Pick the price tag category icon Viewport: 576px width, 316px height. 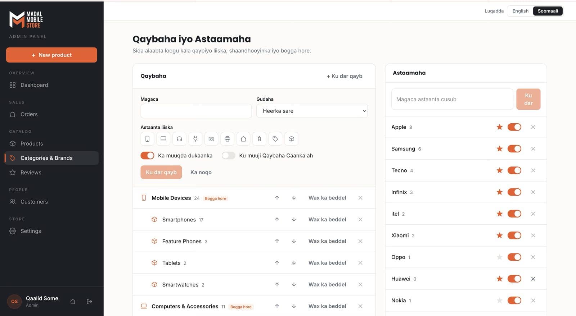(275, 139)
